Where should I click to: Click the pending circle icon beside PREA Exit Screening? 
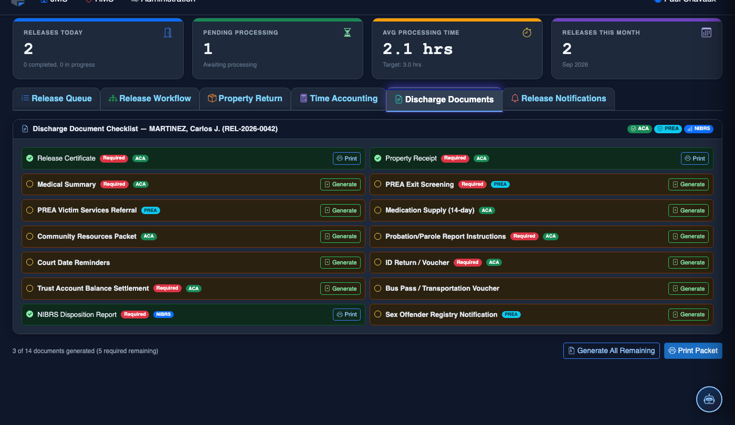pyautogui.click(x=377, y=184)
